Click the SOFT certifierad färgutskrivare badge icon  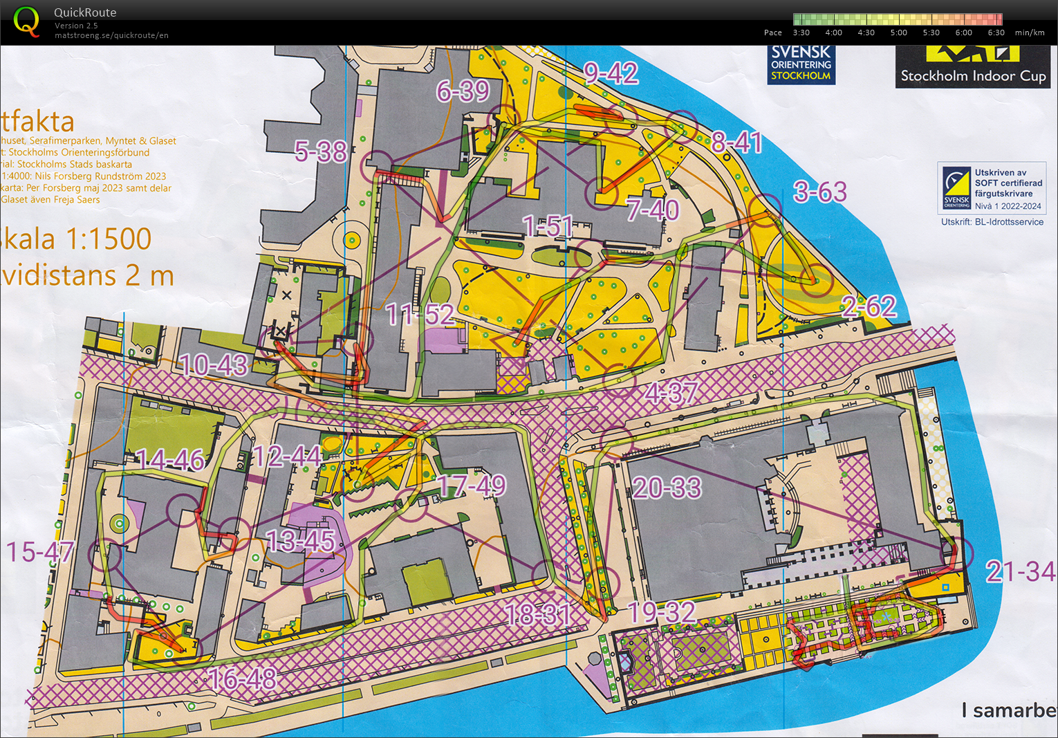[957, 187]
